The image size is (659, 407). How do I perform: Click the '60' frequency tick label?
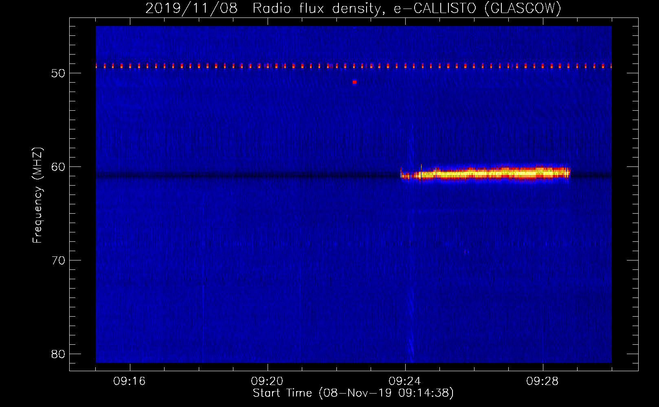pos(59,167)
